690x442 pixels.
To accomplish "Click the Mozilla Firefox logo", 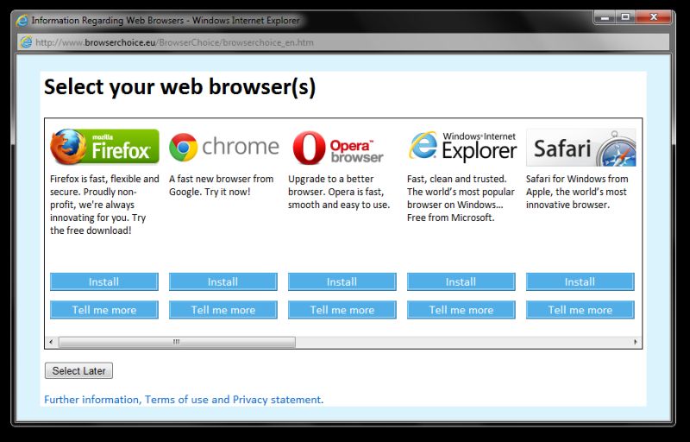I will coord(104,147).
